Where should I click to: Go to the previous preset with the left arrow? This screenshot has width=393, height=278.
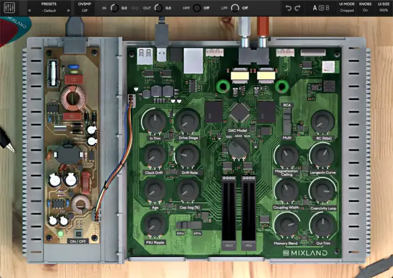(29, 11)
